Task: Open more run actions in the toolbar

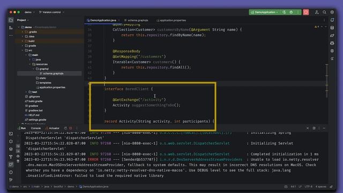Action: pos(298,12)
